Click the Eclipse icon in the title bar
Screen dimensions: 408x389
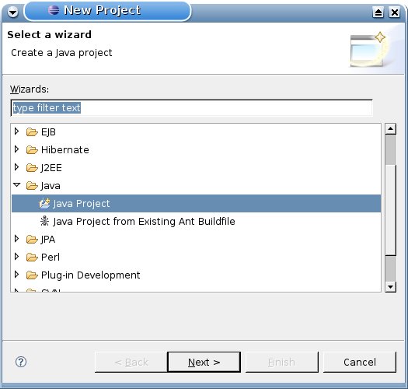click(54, 10)
